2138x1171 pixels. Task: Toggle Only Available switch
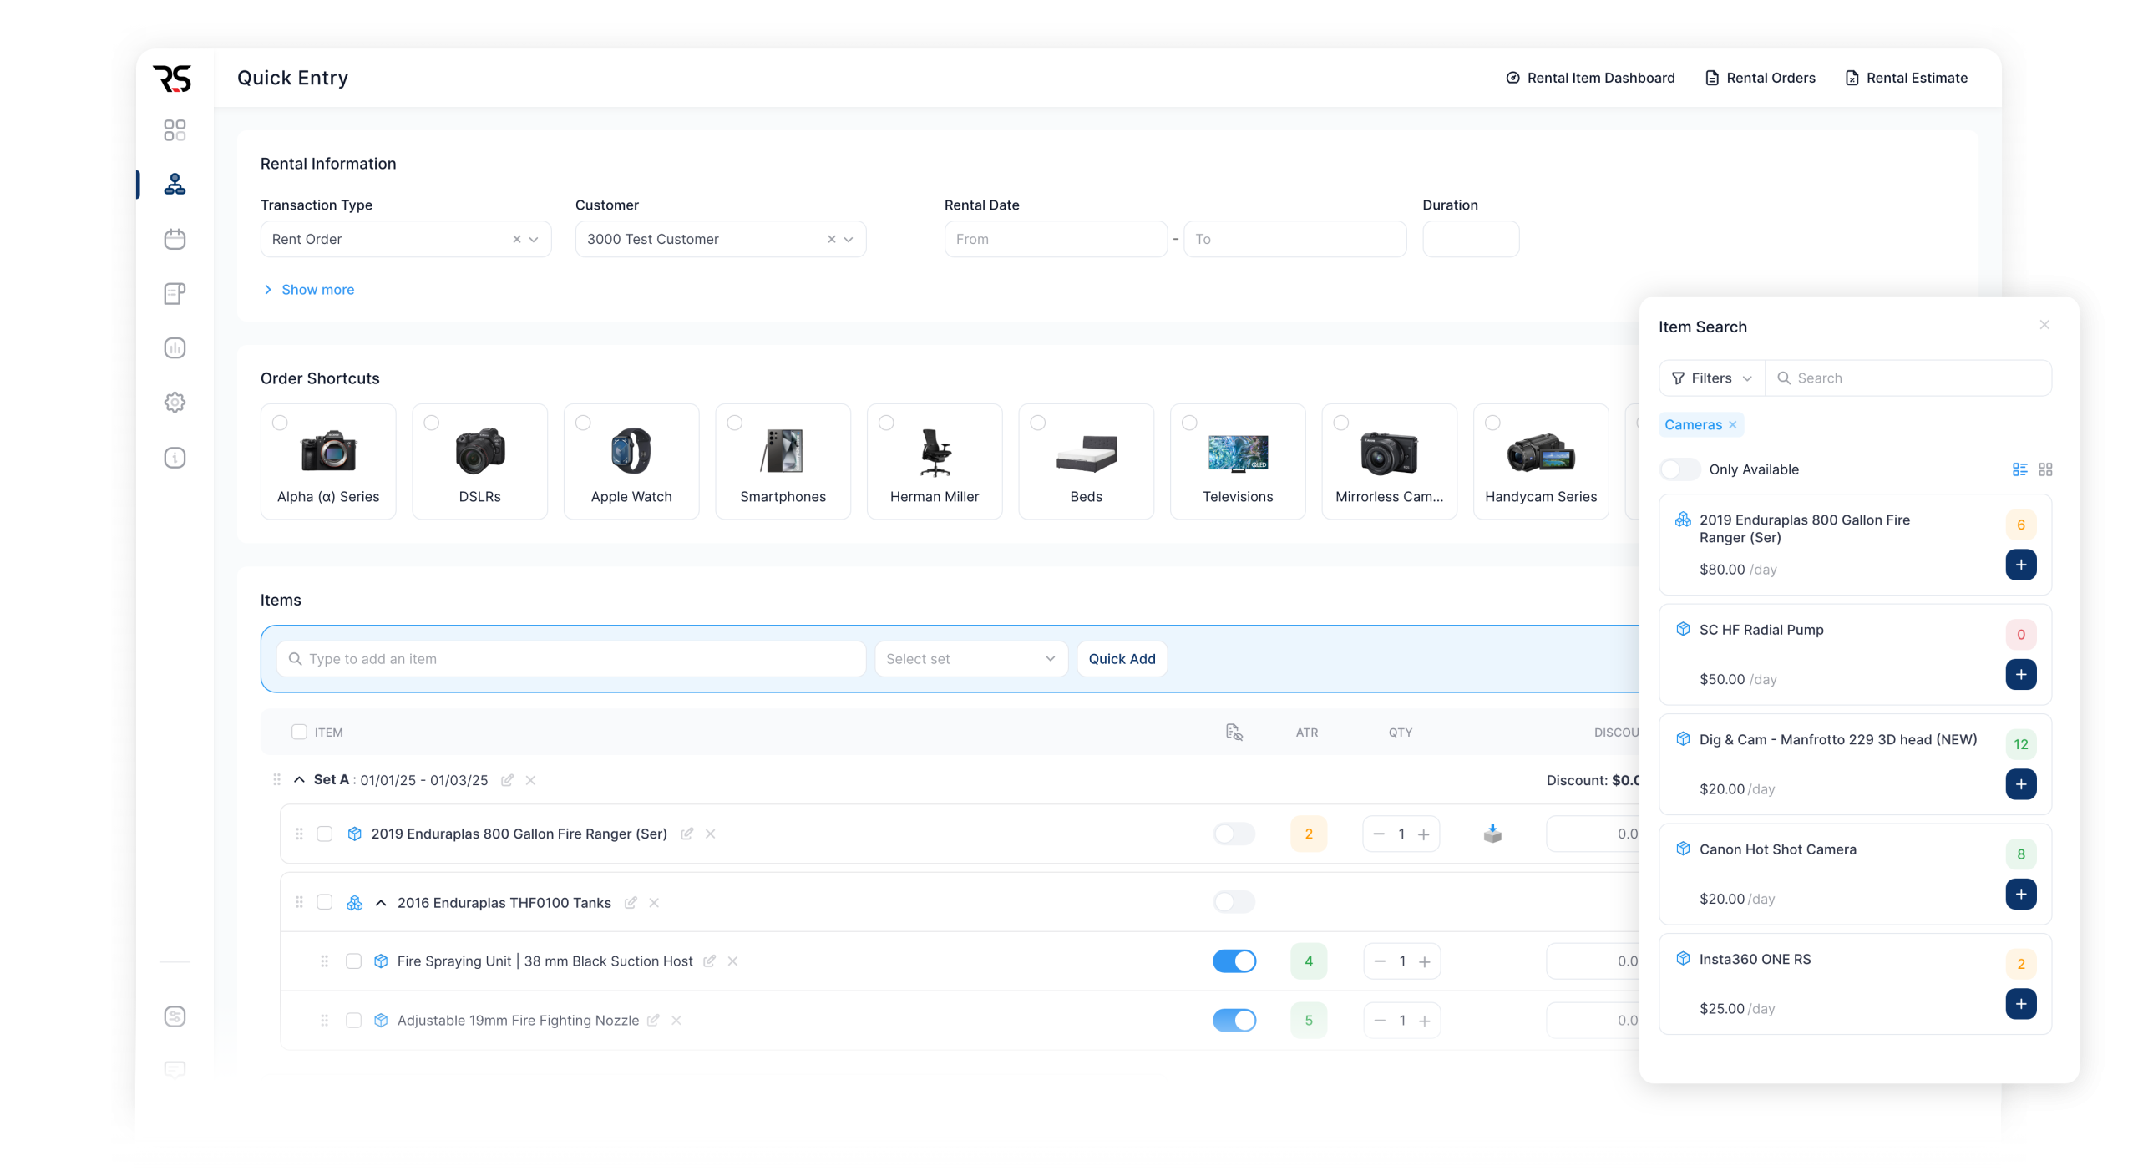(1680, 469)
